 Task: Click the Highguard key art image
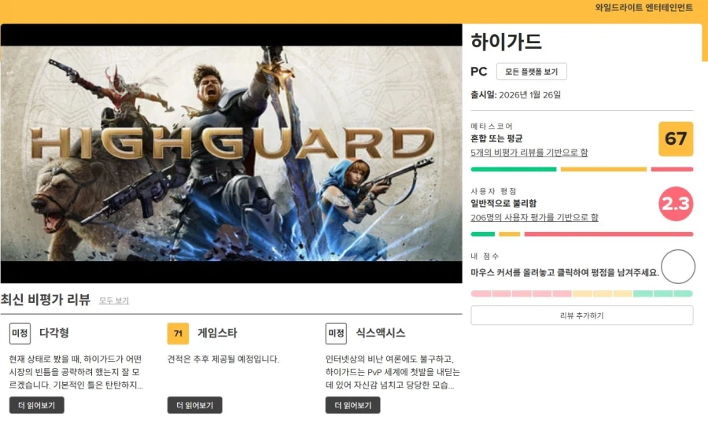pos(231,153)
